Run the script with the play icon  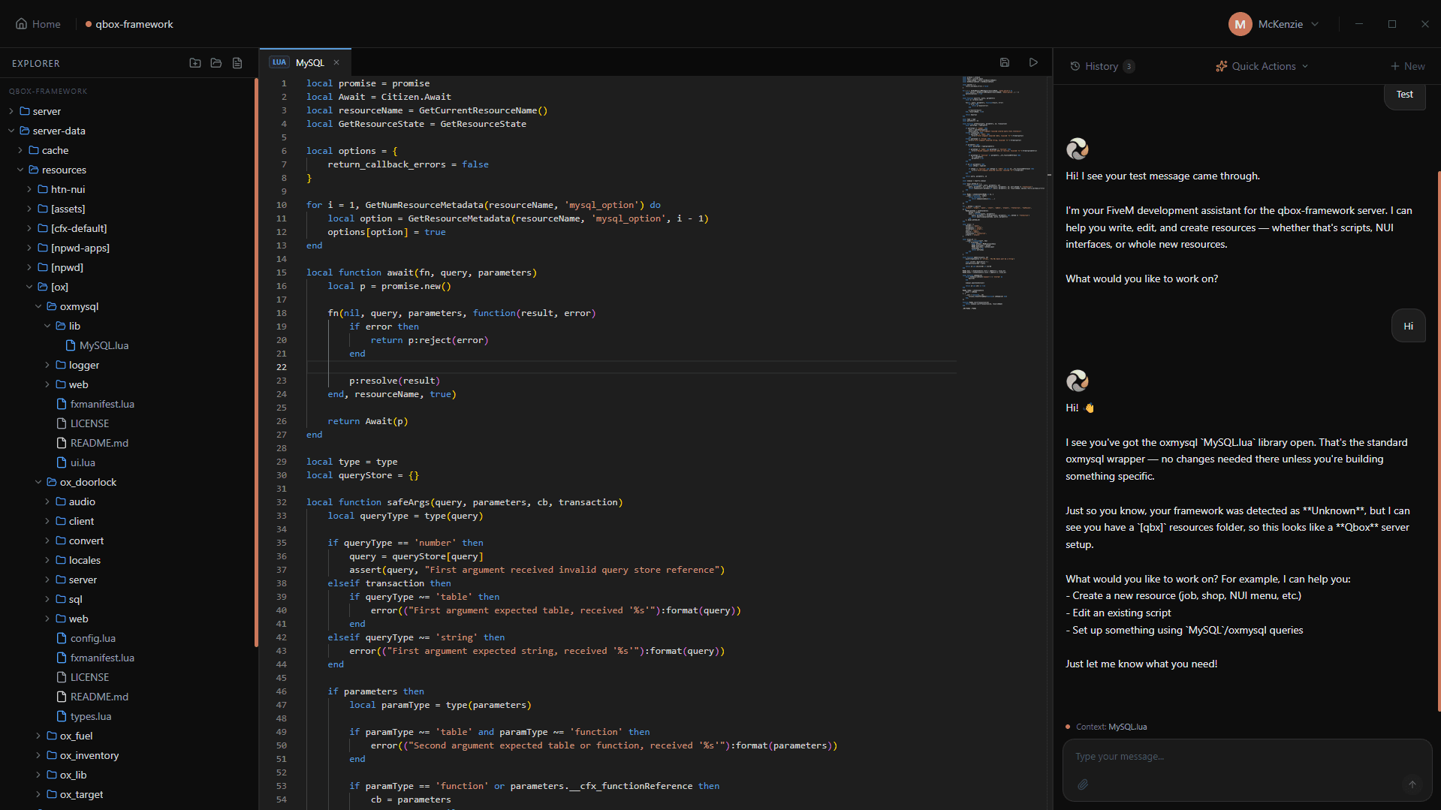coord(1033,62)
